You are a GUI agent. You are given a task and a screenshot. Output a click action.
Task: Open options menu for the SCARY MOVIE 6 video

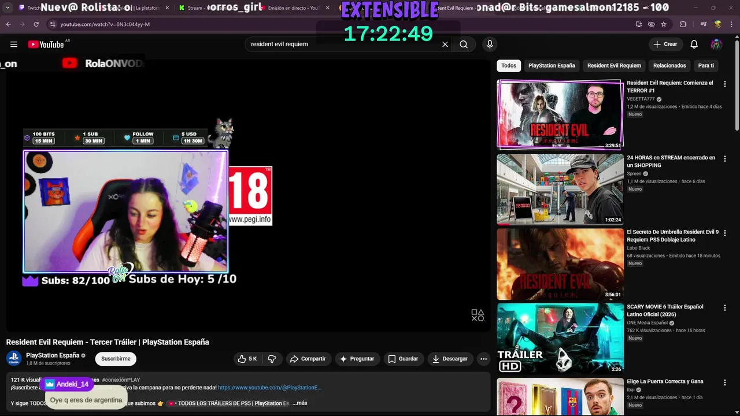[x=724, y=307]
